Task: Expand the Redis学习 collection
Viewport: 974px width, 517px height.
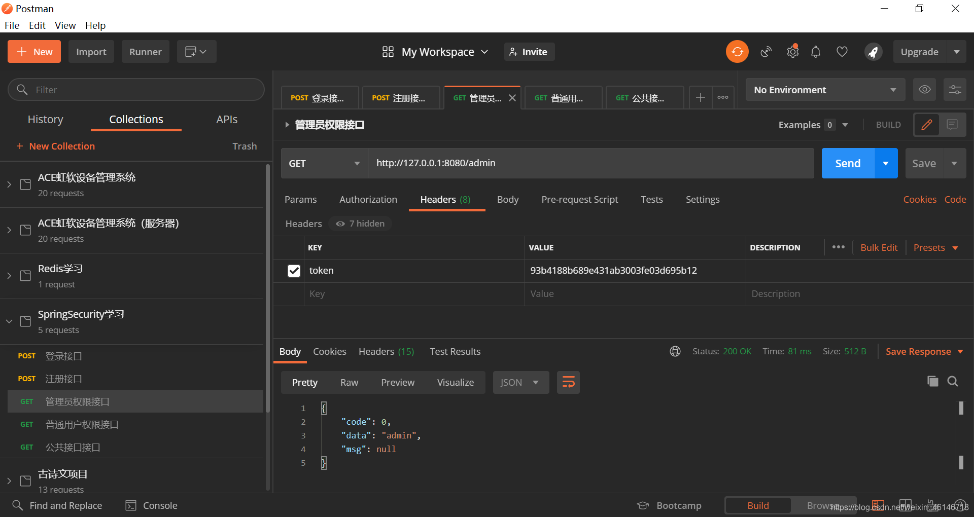Action: [9, 276]
